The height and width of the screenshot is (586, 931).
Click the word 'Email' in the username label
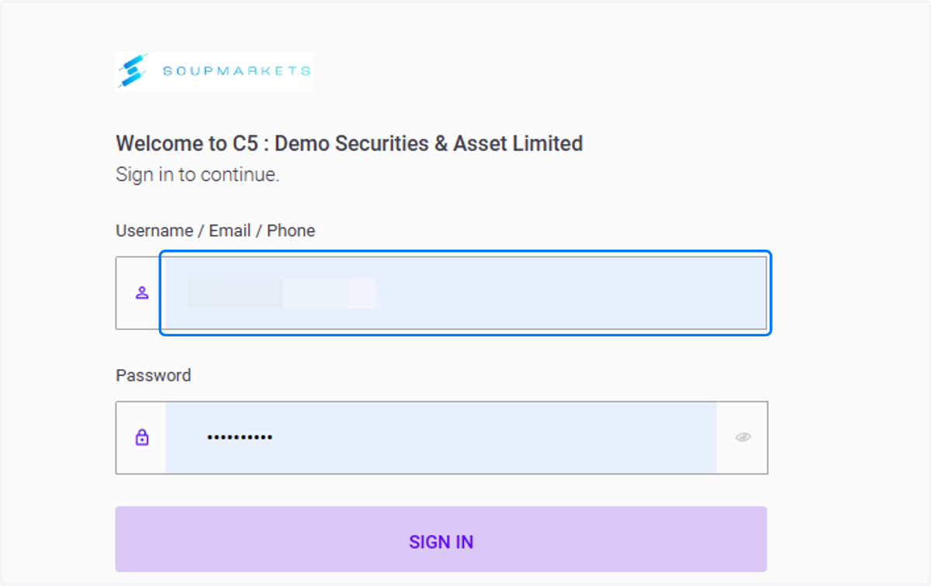(x=230, y=231)
